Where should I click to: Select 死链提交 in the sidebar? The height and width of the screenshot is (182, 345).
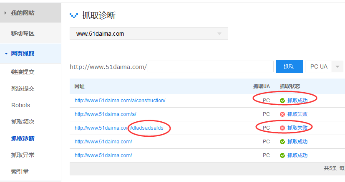[23, 89]
